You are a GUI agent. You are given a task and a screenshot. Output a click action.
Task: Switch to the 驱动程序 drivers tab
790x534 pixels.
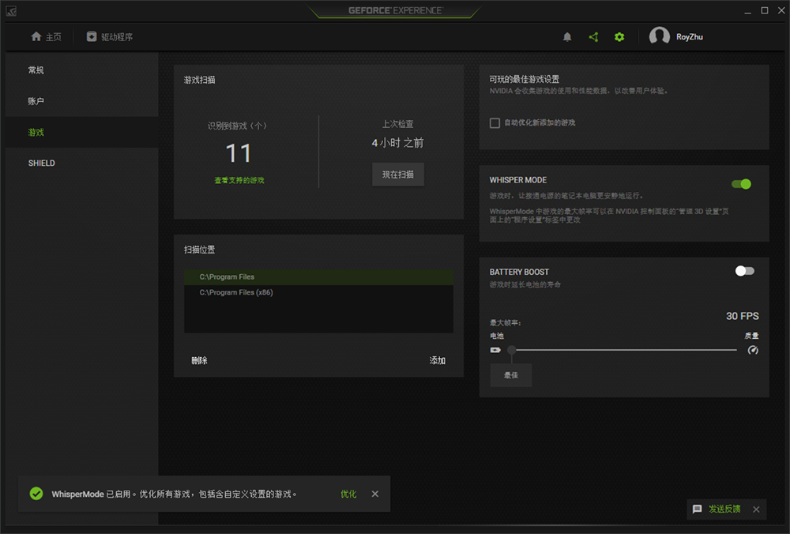[110, 37]
